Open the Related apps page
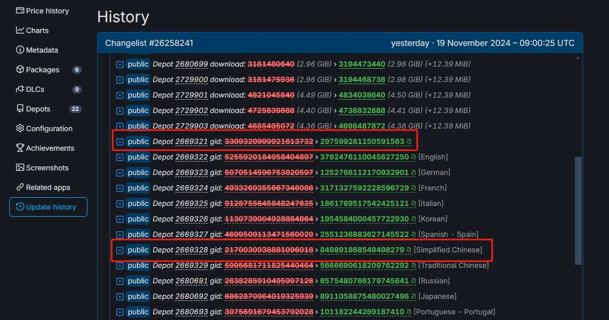This screenshot has width=609, height=320. coord(48,187)
